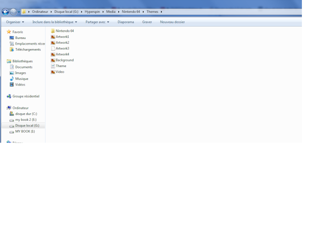The height and width of the screenshot is (243, 322).
Task: Select the Documents library label
Action: click(24, 67)
